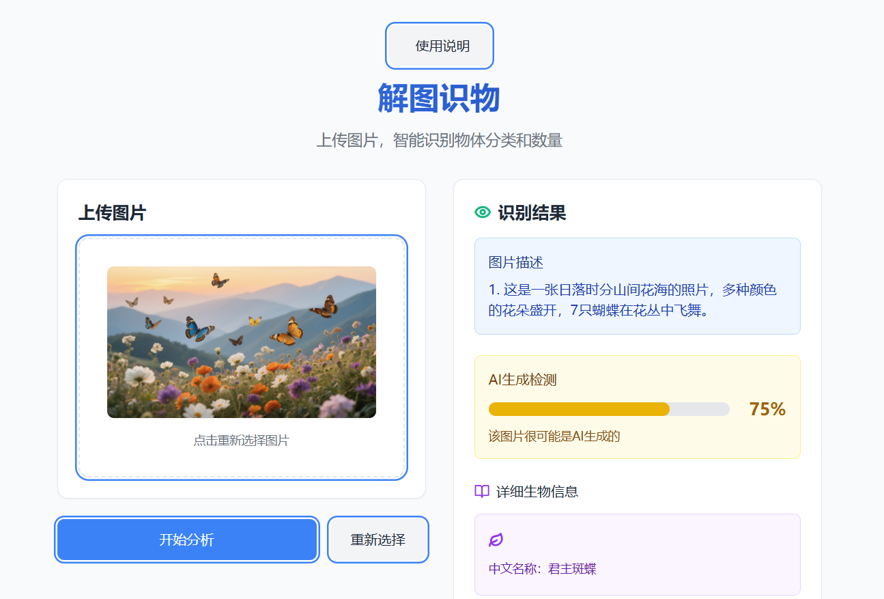The image size is (884, 599).
Task: Click the 点击重新选择图片 text
Action: tap(240, 441)
